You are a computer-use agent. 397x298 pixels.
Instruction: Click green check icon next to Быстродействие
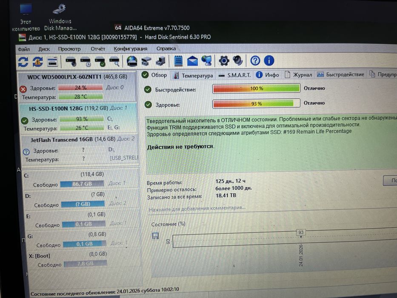pos(148,89)
